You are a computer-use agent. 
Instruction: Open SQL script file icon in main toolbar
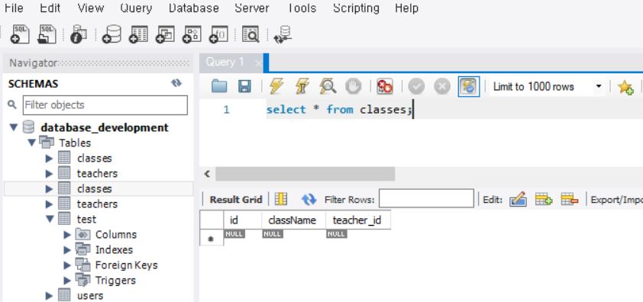pyautogui.click(x=47, y=34)
